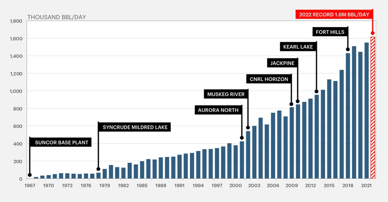
Task: Click the blue bar for year 2018
Action: 348,116
